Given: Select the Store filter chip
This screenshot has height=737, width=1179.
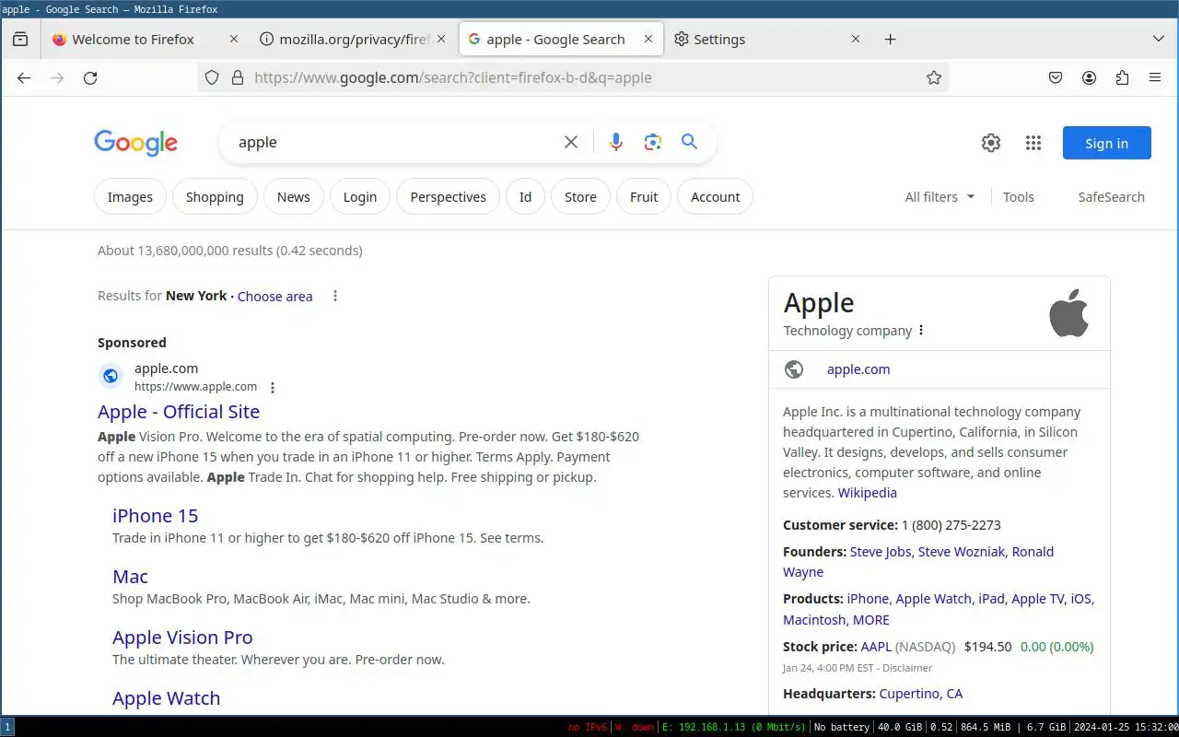Looking at the screenshot, I should pos(580,197).
